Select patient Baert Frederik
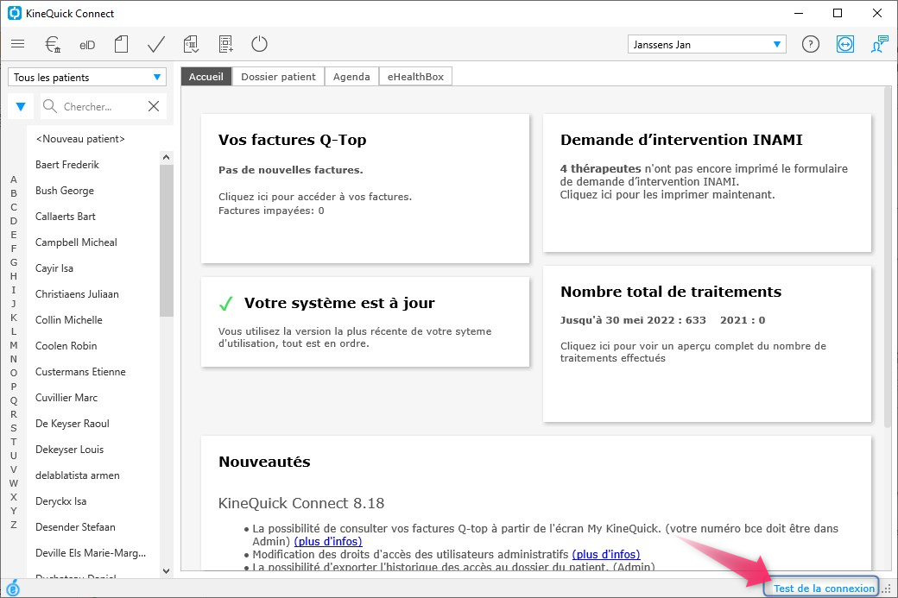Image resolution: width=898 pixels, height=598 pixels. coord(67,165)
